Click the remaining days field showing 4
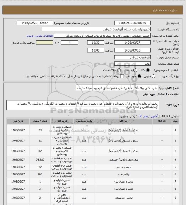The height and width of the screenshot is (205, 186). 70,43
